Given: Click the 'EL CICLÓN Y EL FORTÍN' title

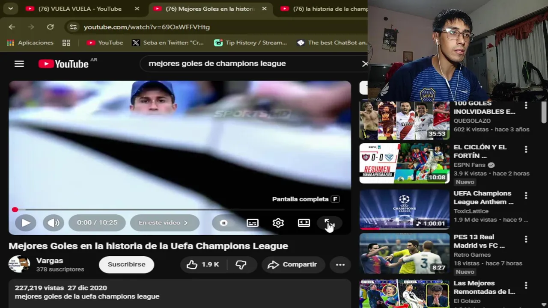Looking at the screenshot, I should (x=480, y=151).
